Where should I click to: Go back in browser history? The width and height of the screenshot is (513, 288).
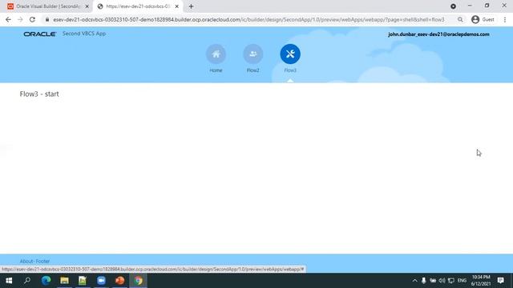(8, 19)
